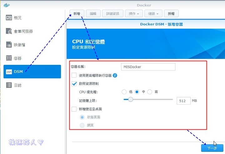The height and width of the screenshot is (154, 225).
Task: Click the 映像檔 image icon
Action: [x=9, y=45]
